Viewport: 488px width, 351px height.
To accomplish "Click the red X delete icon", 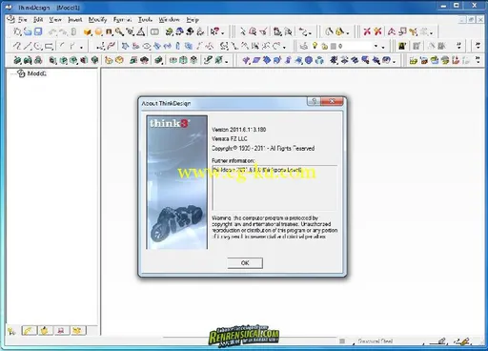I will coord(367,31).
